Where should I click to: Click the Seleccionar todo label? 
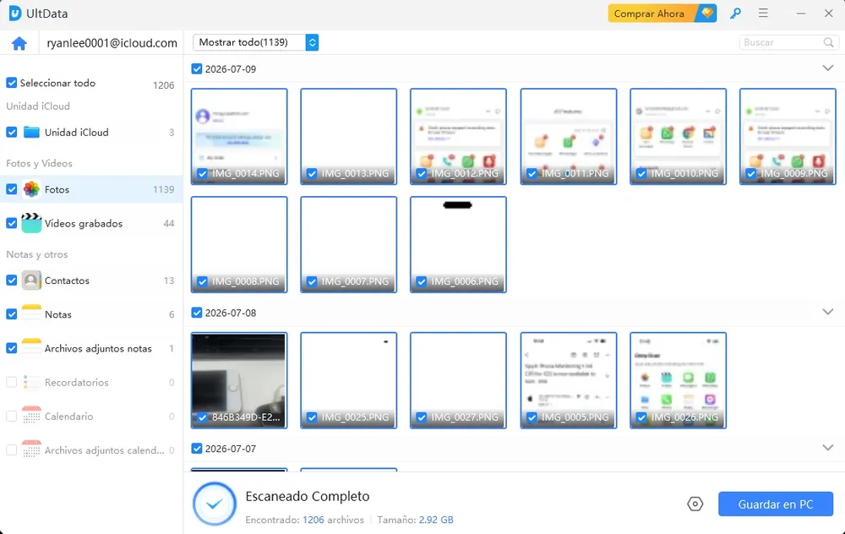click(57, 83)
